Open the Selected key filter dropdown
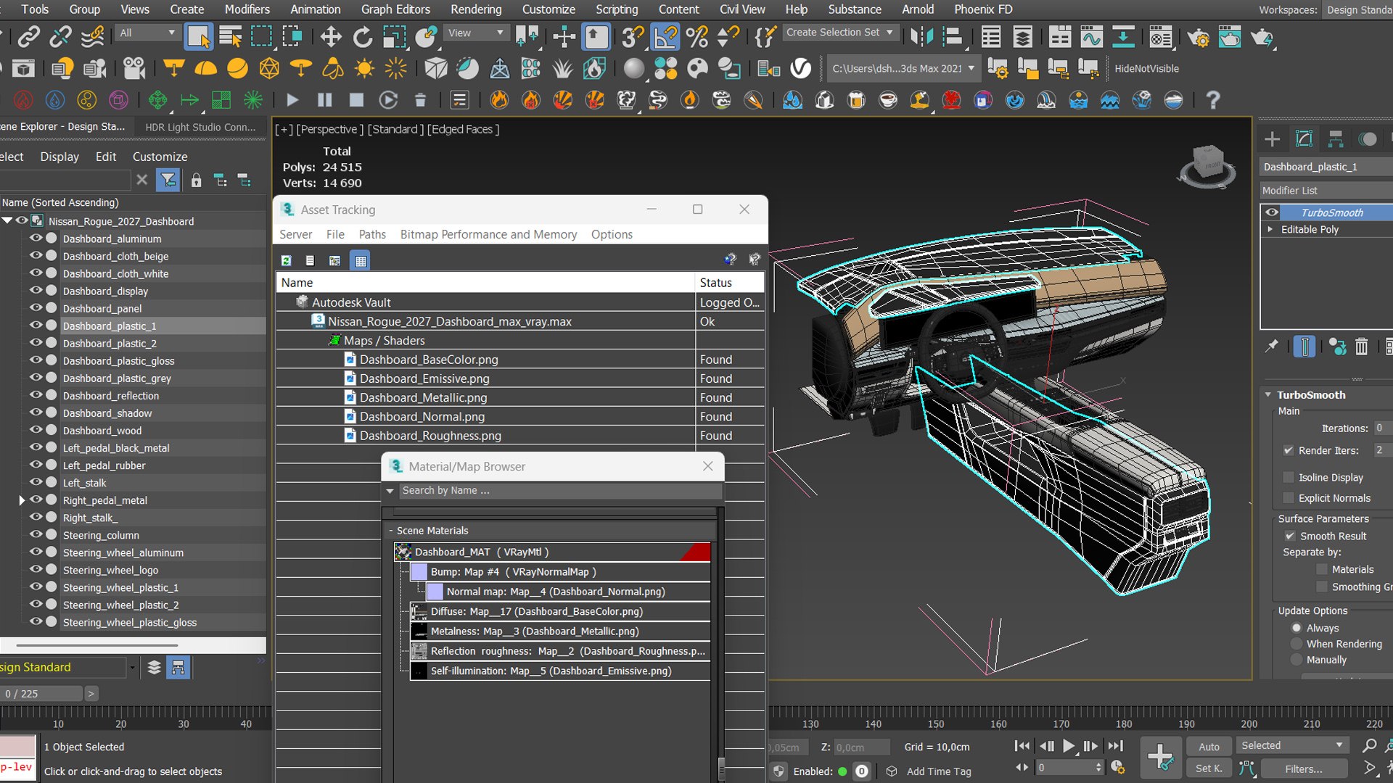Screen dimensions: 1393x783 tap(1292, 745)
